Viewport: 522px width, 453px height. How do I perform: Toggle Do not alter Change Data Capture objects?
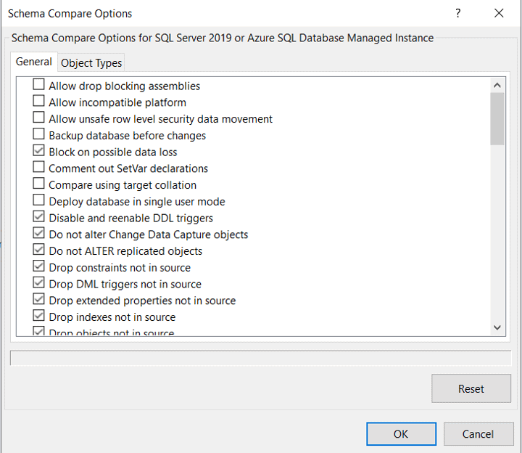(x=38, y=232)
